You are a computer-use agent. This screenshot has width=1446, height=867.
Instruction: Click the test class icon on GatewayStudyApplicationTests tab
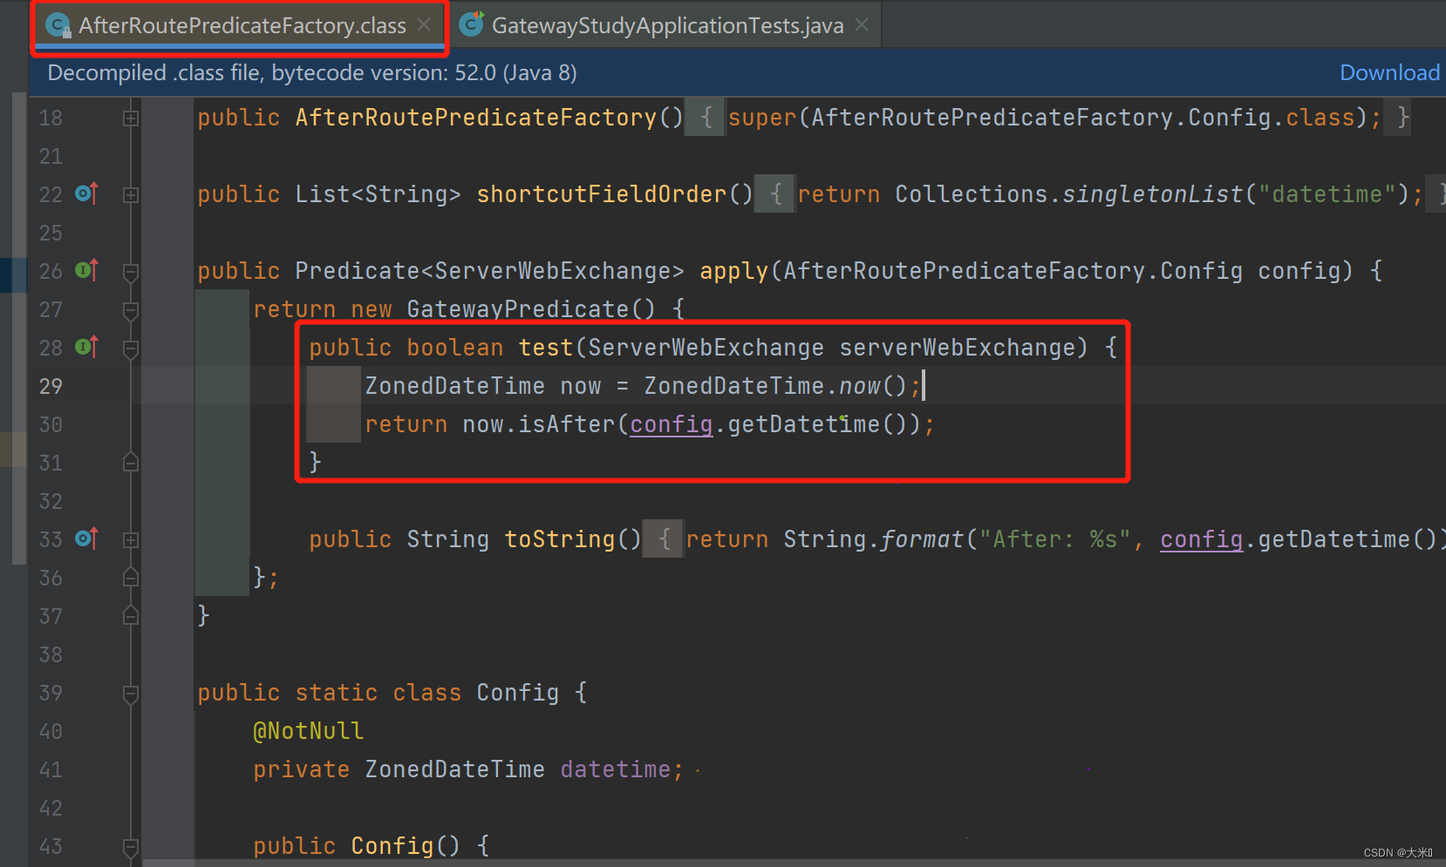pos(472,24)
